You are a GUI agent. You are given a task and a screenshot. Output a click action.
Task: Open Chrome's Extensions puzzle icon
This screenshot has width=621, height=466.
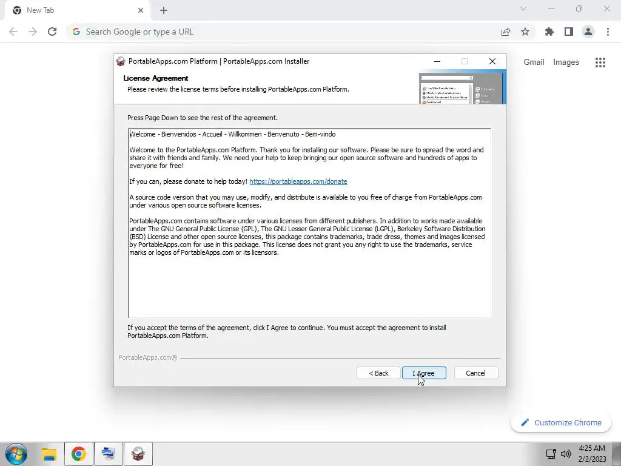549,32
